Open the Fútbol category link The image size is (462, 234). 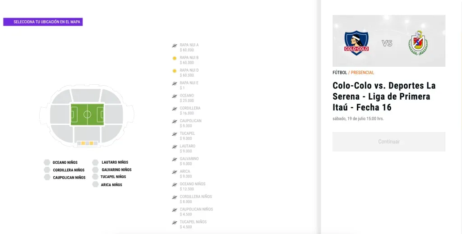[339, 73]
